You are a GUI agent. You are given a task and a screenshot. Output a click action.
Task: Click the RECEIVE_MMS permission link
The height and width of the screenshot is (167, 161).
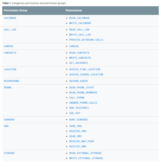pyautogui.click(x=78, y=146)
